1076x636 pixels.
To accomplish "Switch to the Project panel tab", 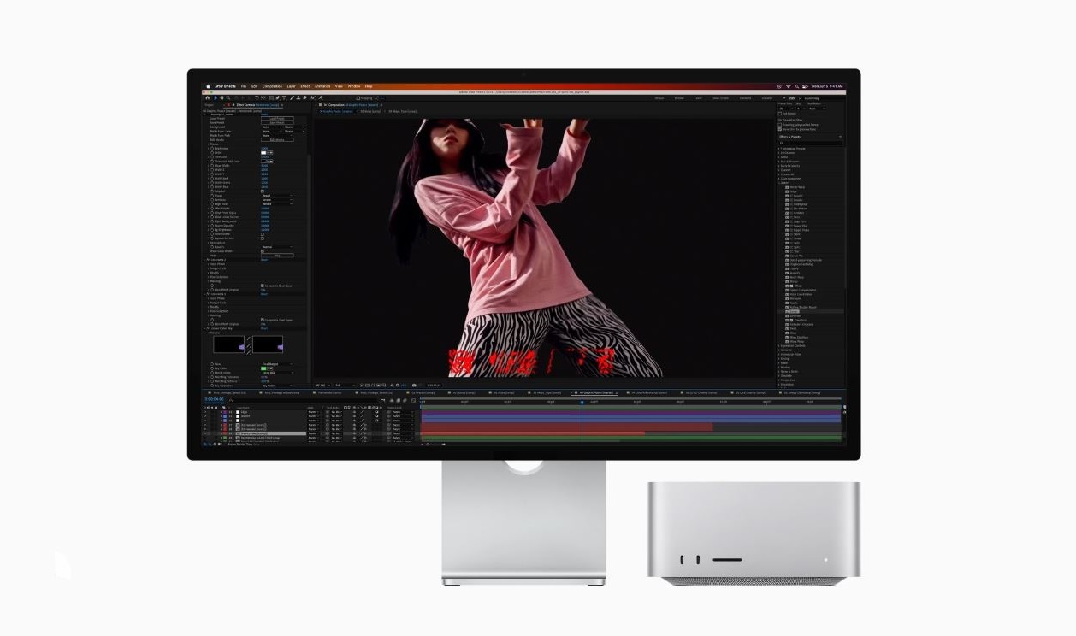I will point(210,105).
